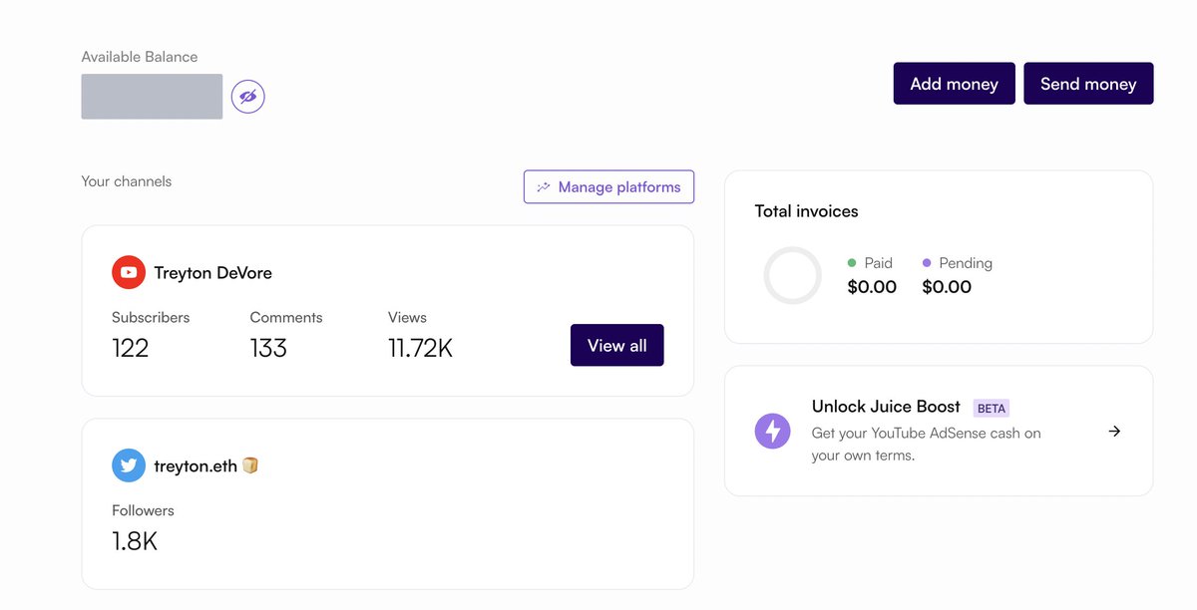1197x610 pixels.
Task: Click the Pending amount $0.00
Action: 947,287
